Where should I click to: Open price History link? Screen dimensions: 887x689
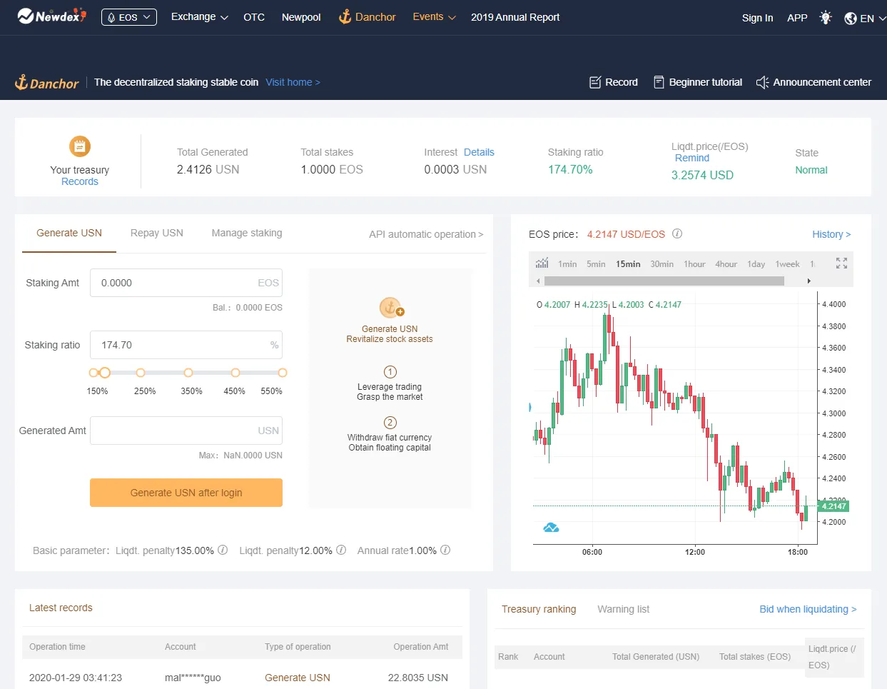tap(831, 234)
